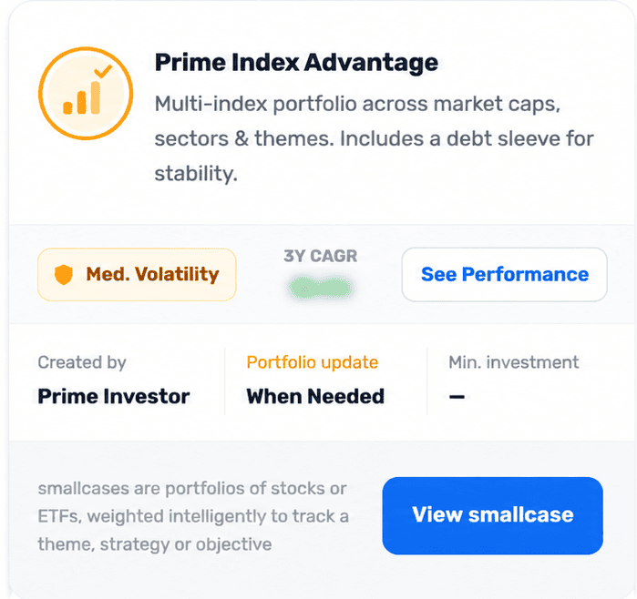Open See Performance

[505, 275]
